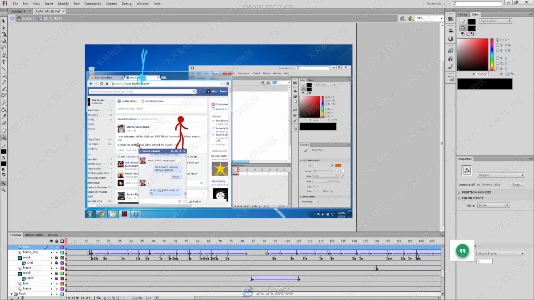Go to first frame of timeline
The width and height of the screenshot is (534, 300).
[x=68, y=298]
